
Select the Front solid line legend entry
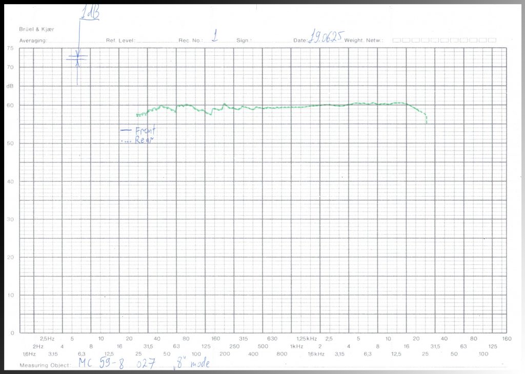click(x=137, y=131)
